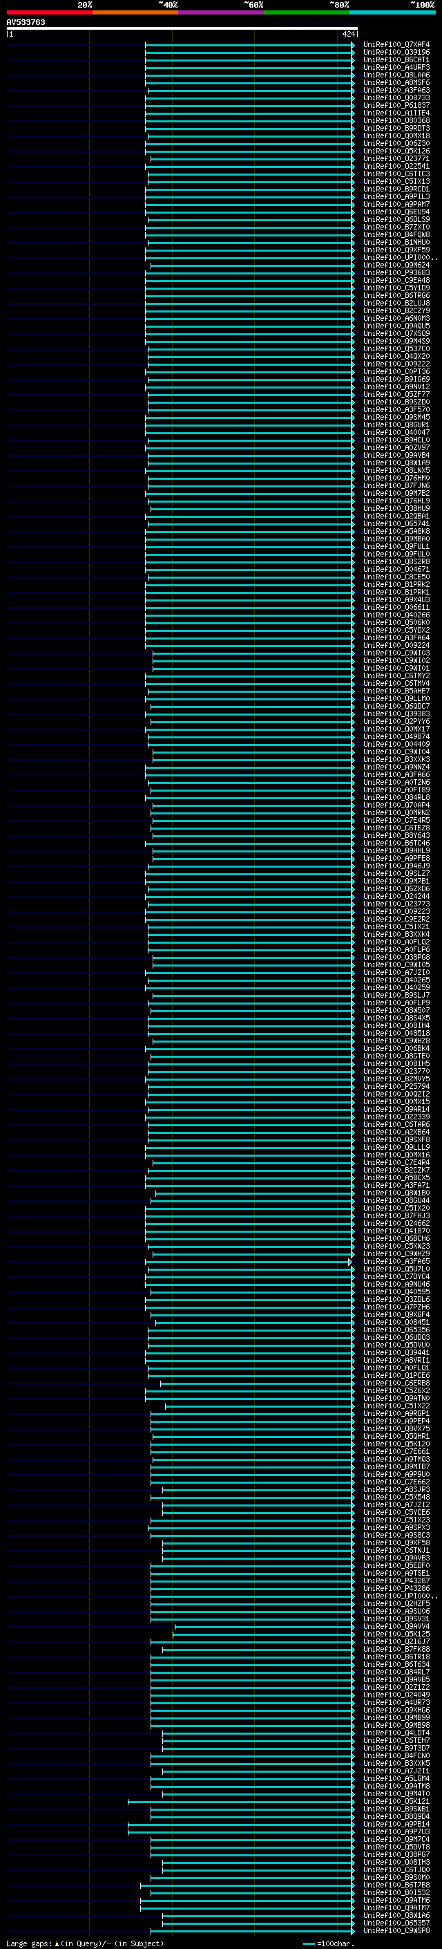
Task: Select the UniRef100_C5IX13 entry
Action: (x=396, y=182)
